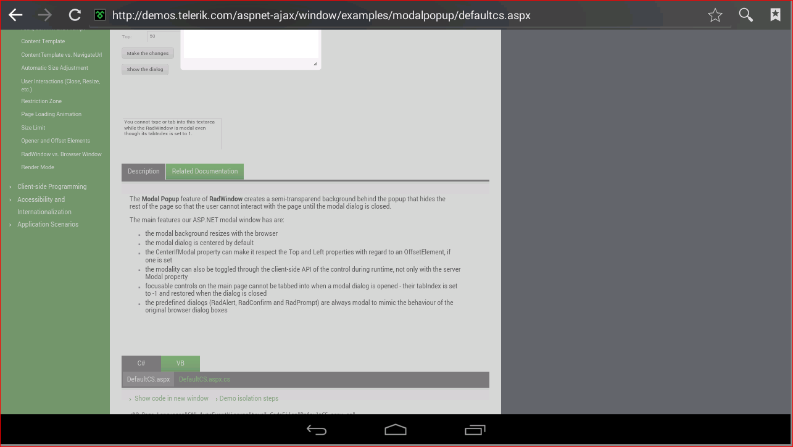Click the textarea about the modal RadWindow
The width and height of the screenshot is (793, 447).
(172, 133)
